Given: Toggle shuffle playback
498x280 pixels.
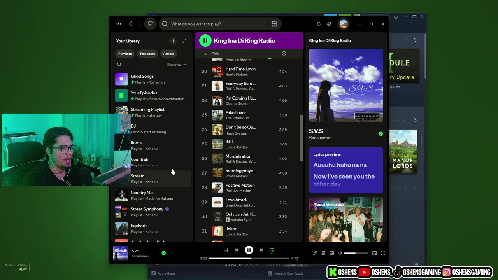Looking at the screenshot, I should [x=226, y=250].
